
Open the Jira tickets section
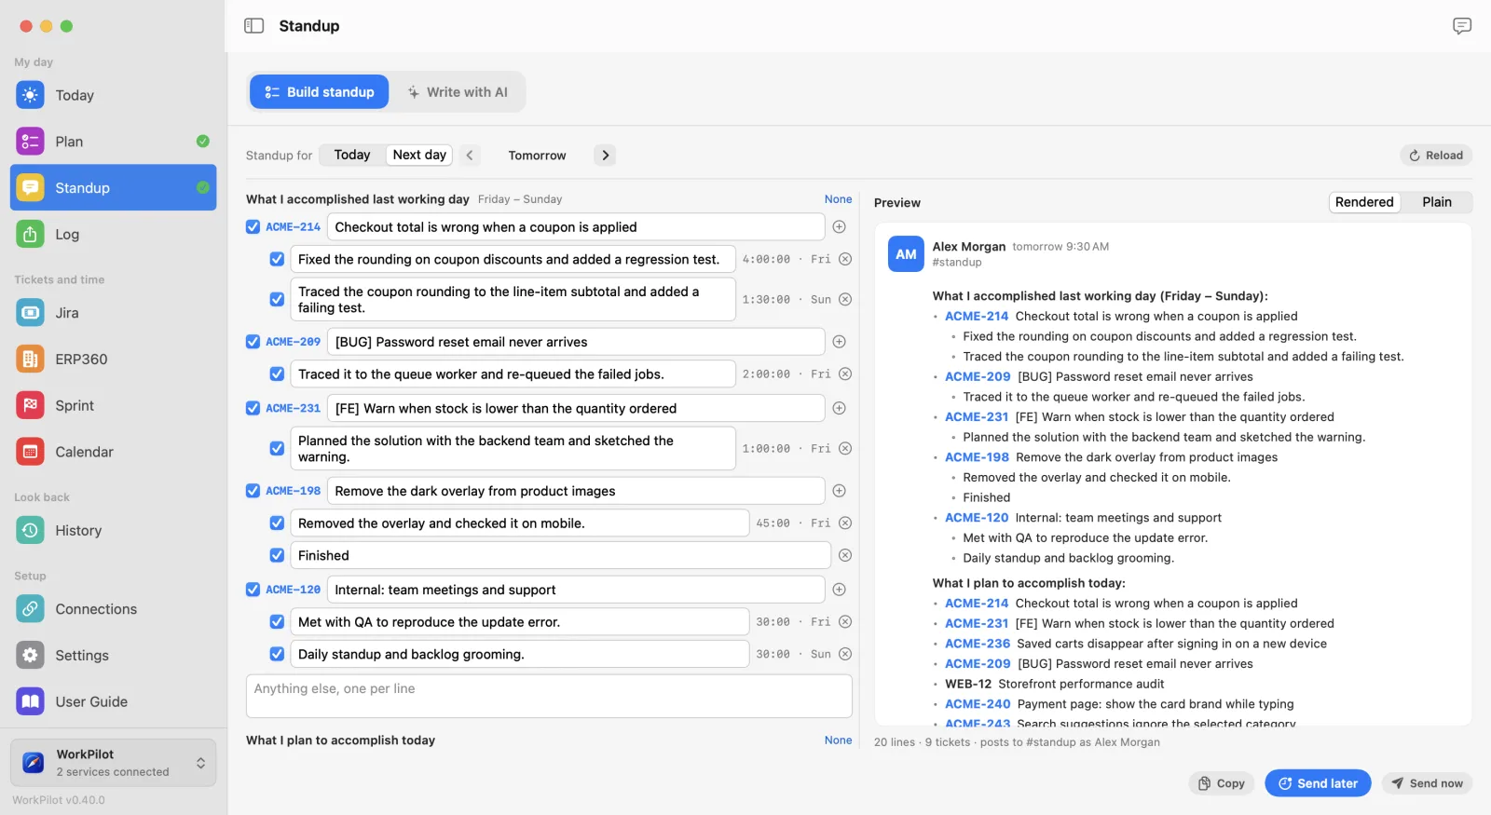coord(113,313)
